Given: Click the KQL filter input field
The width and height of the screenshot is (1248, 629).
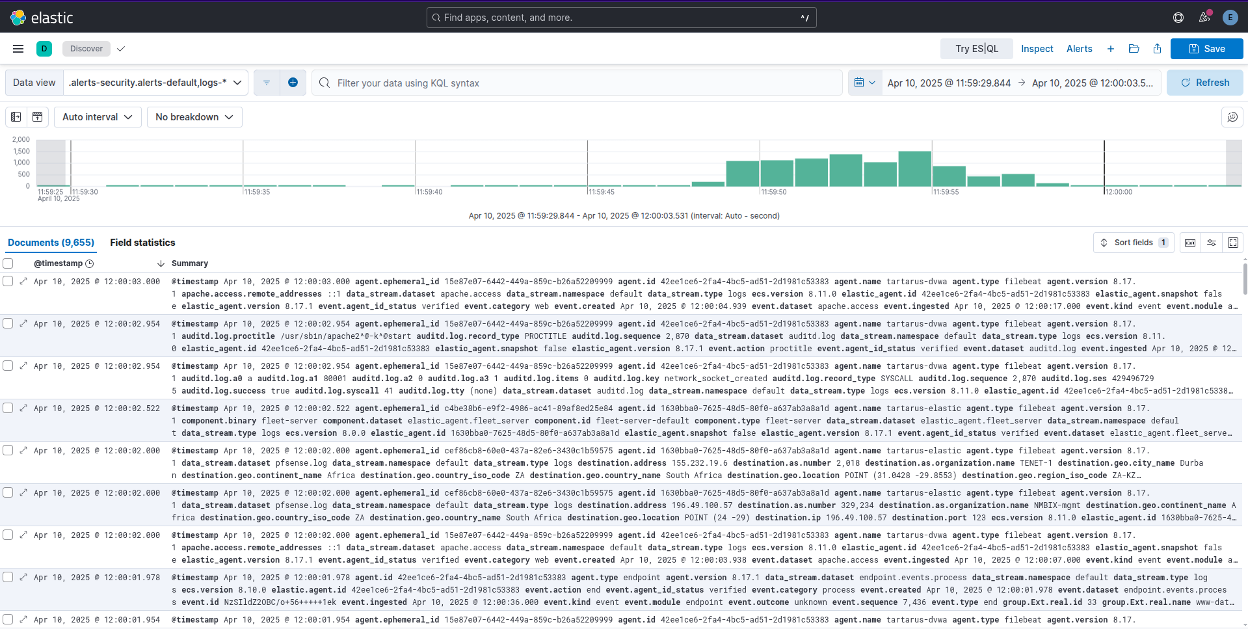Looking at the screenshot, I should tap(585, 83).
